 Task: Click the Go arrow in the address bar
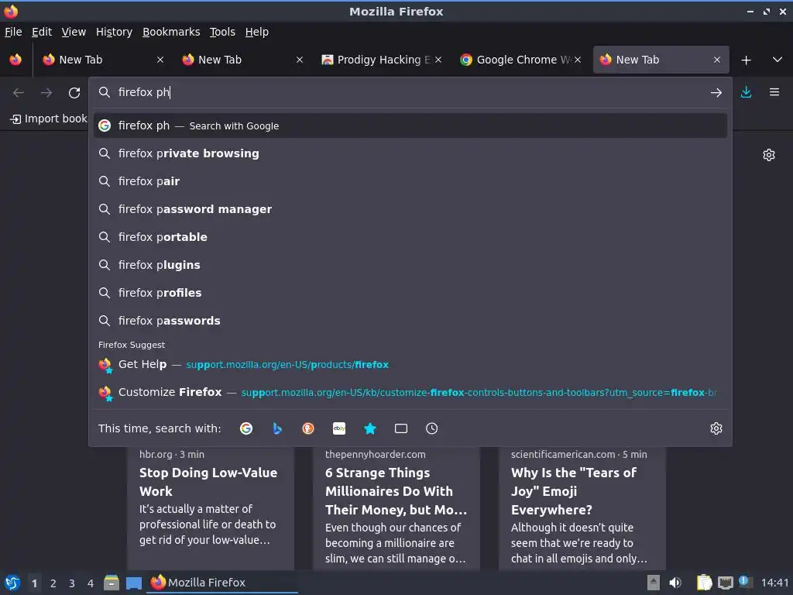click(716, 93)
